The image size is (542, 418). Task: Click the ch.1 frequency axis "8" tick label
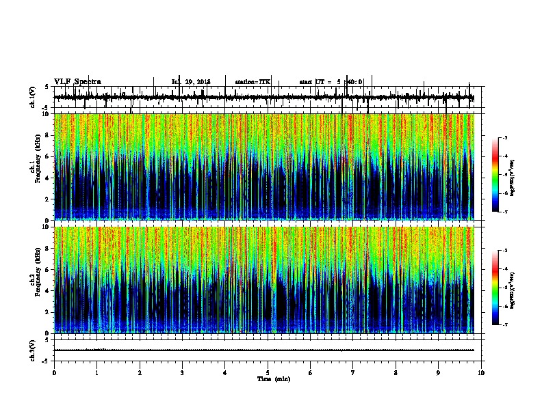point(47,135)
